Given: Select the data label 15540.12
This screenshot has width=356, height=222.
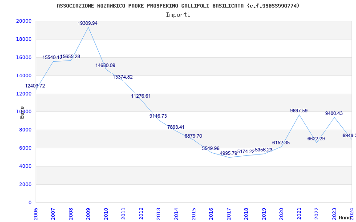Looking at the screenshot, I should [53, 58].
